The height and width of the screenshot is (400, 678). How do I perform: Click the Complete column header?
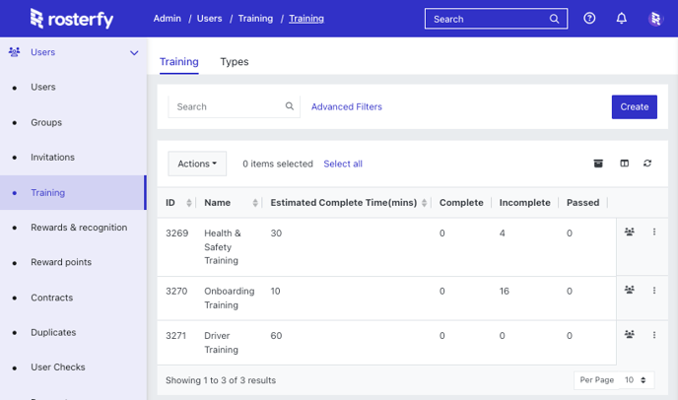(x=461, y=202)
